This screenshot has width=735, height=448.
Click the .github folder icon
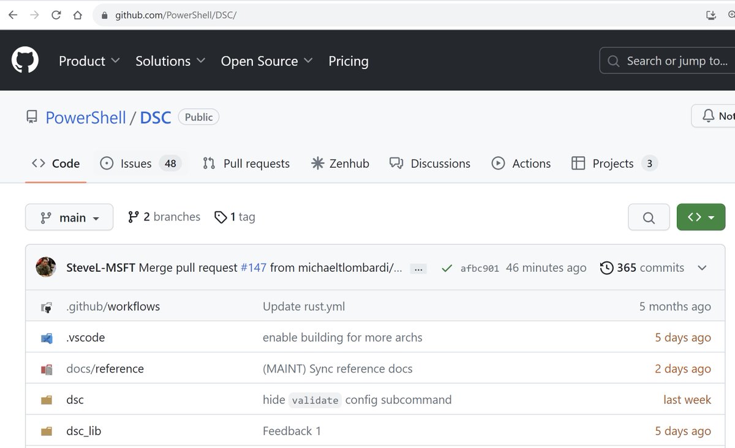pos(47,307)
